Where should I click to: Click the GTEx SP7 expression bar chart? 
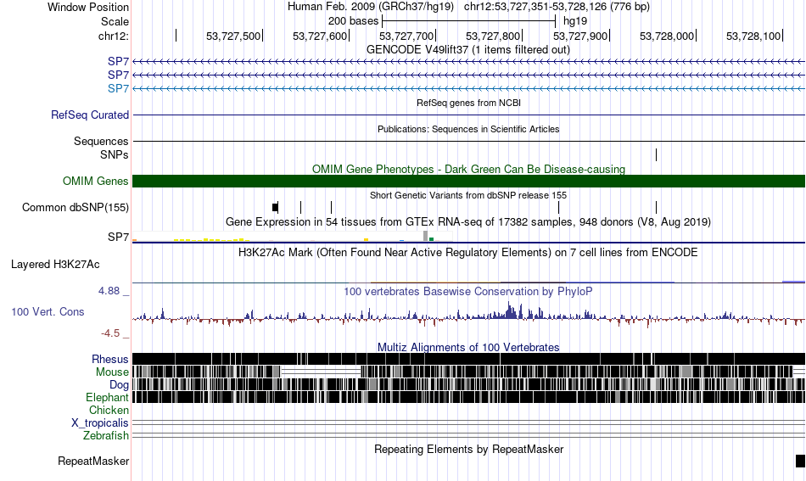[x=293, y=237]
